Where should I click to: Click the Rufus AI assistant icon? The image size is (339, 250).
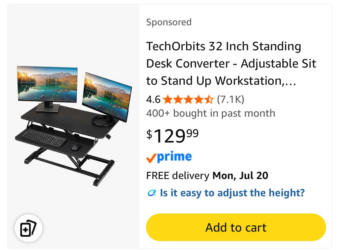[152, 193]
